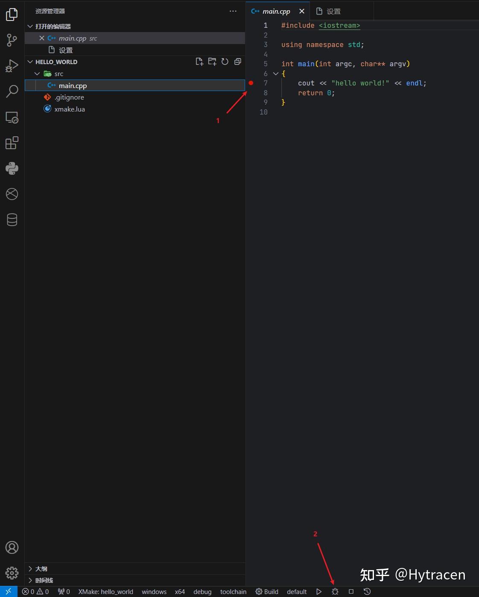The height and width of the screenshot is (597, 479).
Task: Collapse the src folder
Action: [x=37, y=74]
